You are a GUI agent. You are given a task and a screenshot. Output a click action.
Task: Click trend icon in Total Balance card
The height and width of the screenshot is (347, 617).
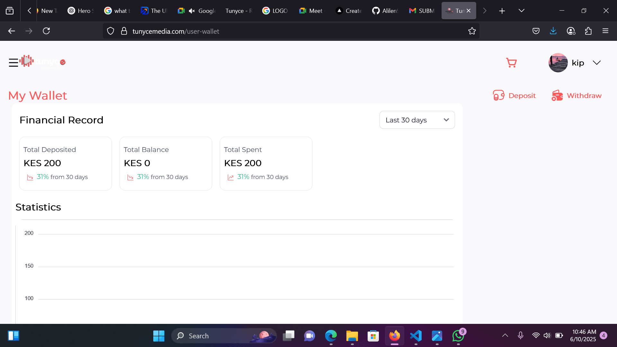coord(130,177)
